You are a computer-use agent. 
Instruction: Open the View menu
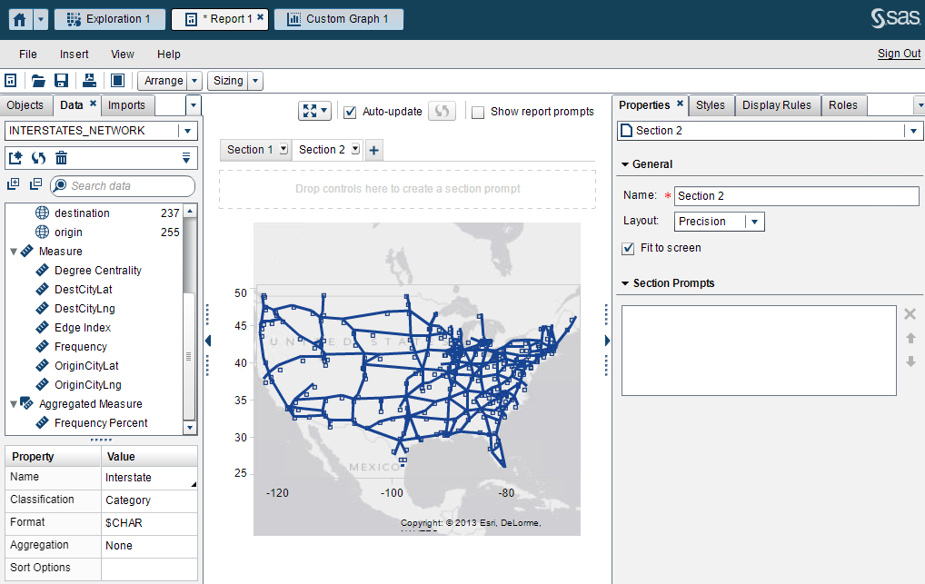pos(122,54)
